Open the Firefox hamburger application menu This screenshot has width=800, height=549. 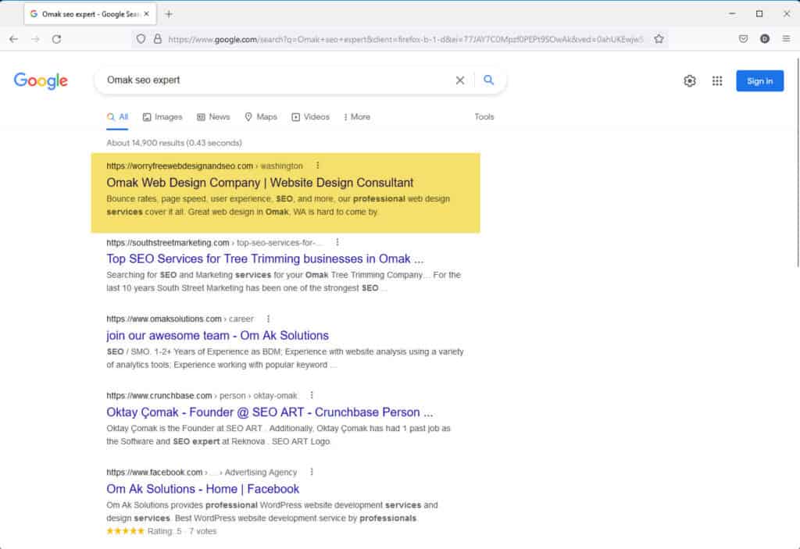786,39
